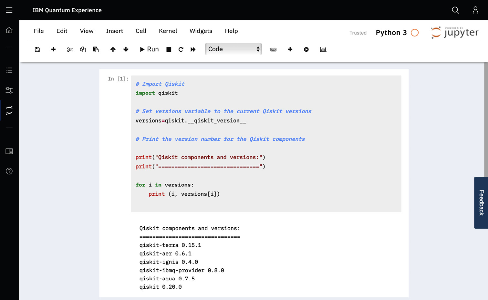Click the '# Import Qiskit' comment line
This screenshot has width=488, height=300.
pyautogui.click(x=160, y=84)
